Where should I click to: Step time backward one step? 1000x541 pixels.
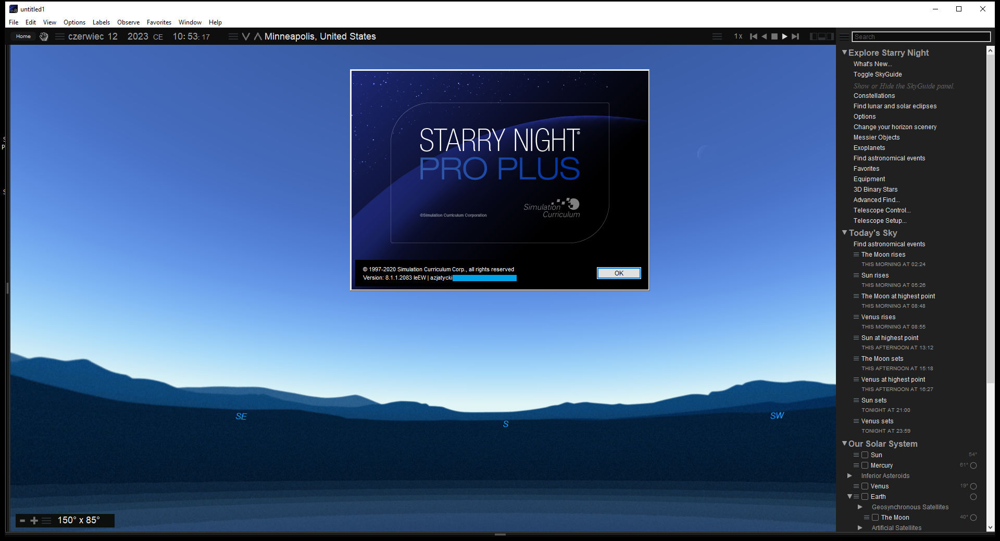764,36
